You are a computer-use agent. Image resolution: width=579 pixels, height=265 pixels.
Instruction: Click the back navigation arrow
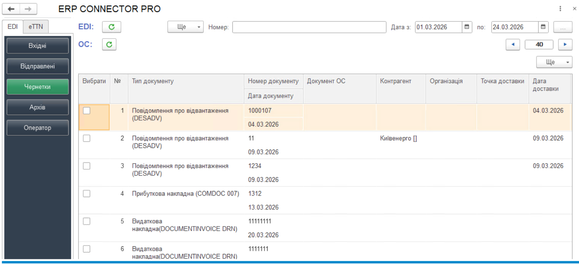tap(12, 9)
